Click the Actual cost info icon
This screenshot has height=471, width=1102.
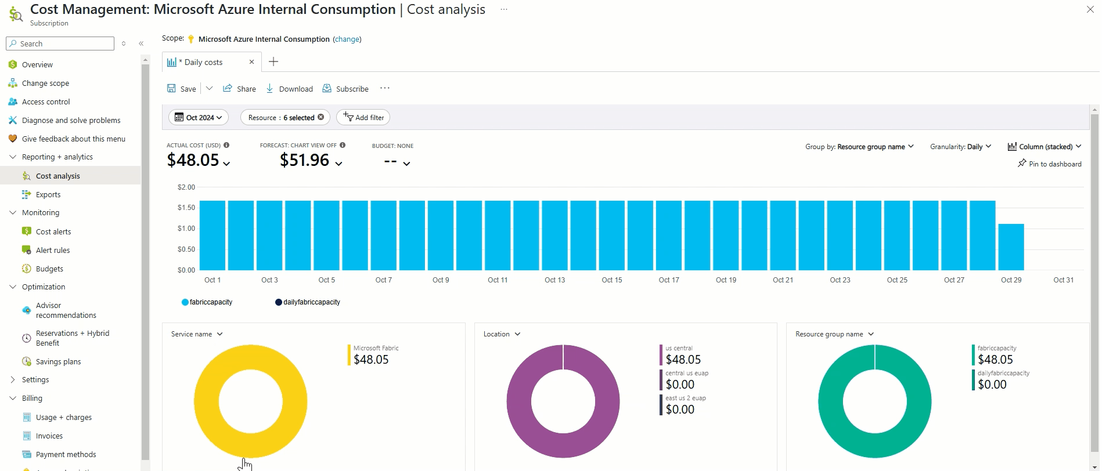pos(226,145)
